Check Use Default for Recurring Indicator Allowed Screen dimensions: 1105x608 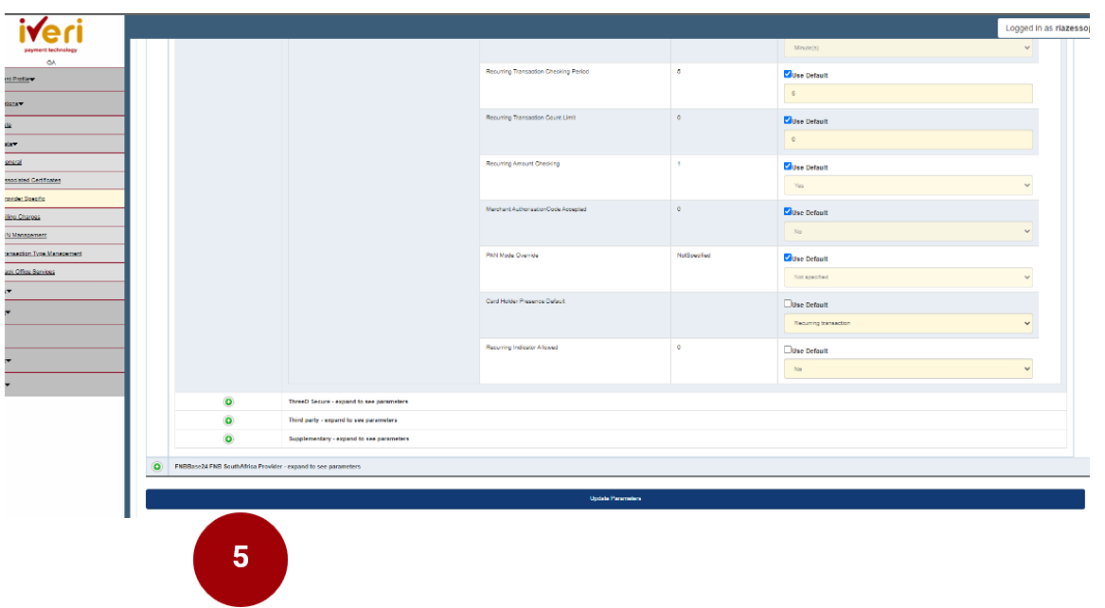pyautogui.click(x=788, y=349)
